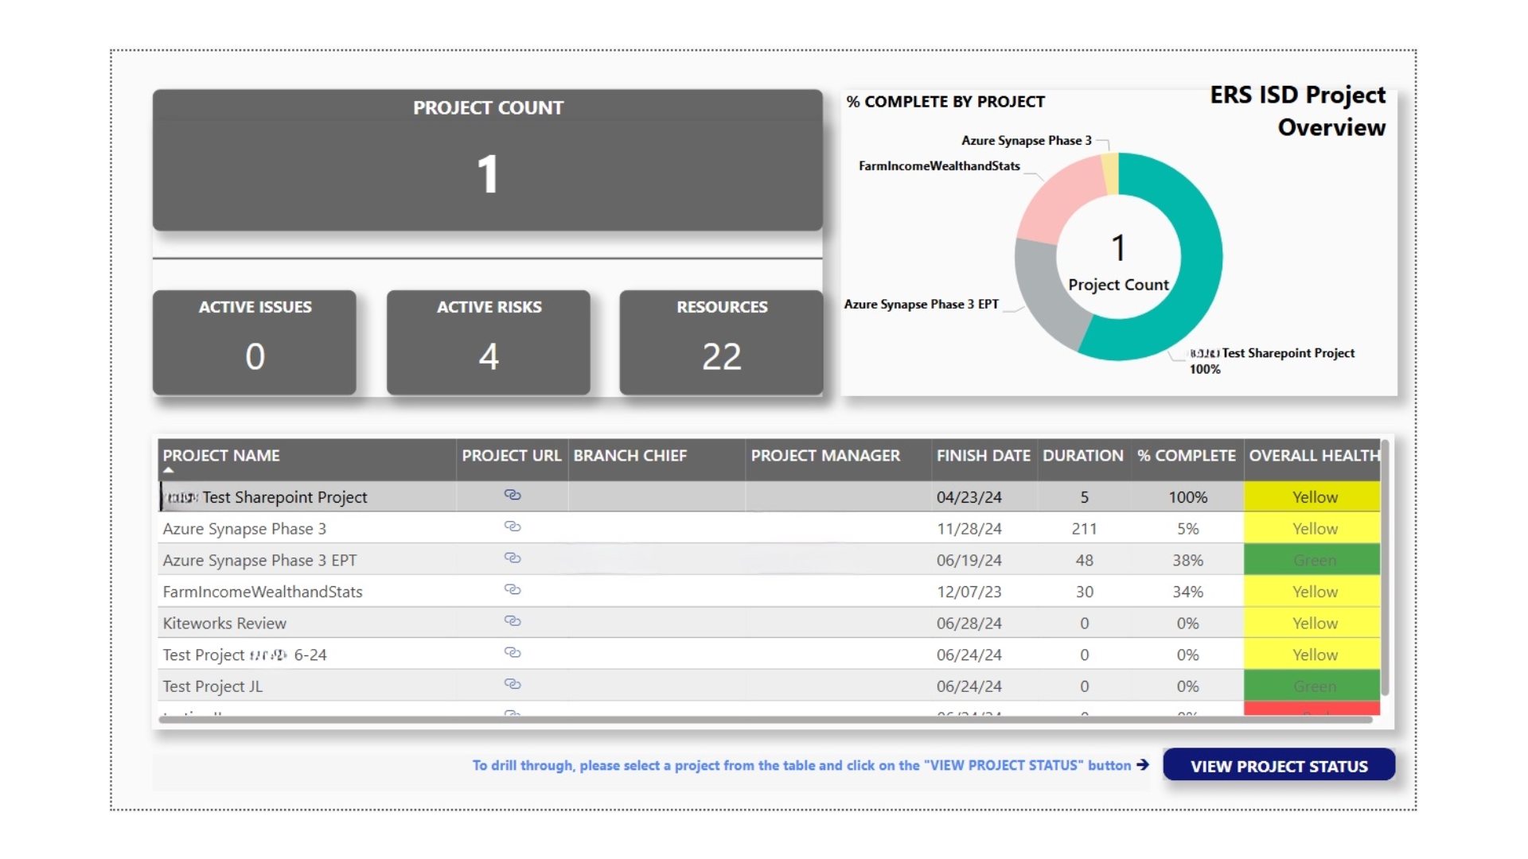Sort the table by FINISH DATE column
This screenshot has width=1528, height=859.
click(982, 455)
